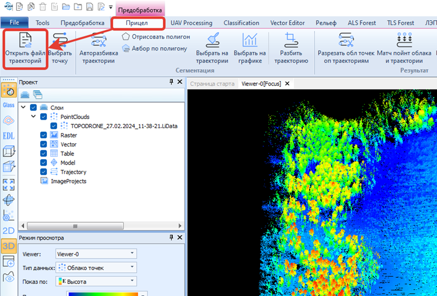Click Матч пойнт облака и траектории
The width and height of the screenshot is (437, 296).
(x=404, y=49)
